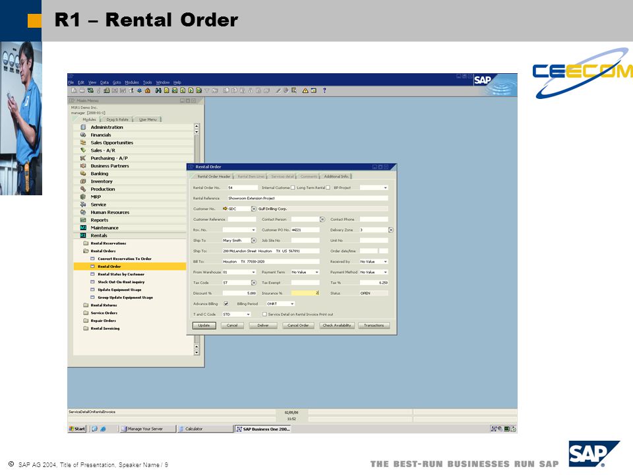Viewport: 633px width, 475px height.
Task: Click the orange house Main Menu icon
Action: point(148,90)
